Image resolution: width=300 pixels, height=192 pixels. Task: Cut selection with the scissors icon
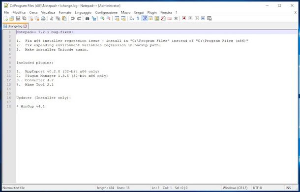[x=52, y=18]
